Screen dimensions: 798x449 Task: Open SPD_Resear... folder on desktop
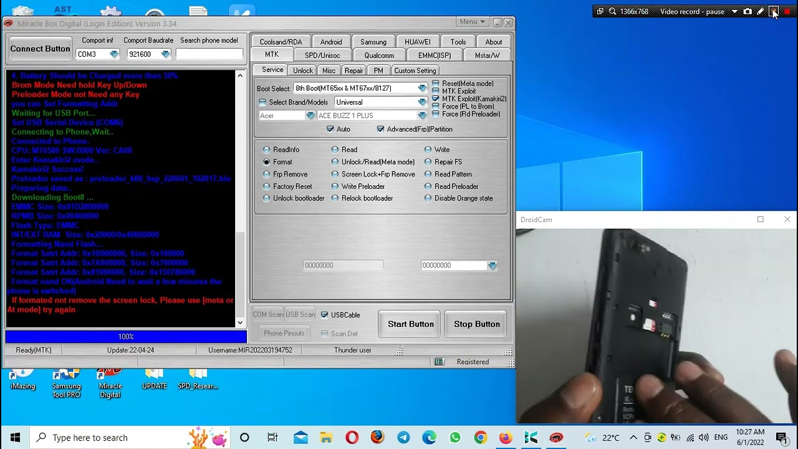point(198,379)
